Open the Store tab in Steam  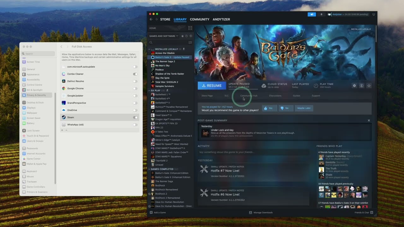(165, 19)
